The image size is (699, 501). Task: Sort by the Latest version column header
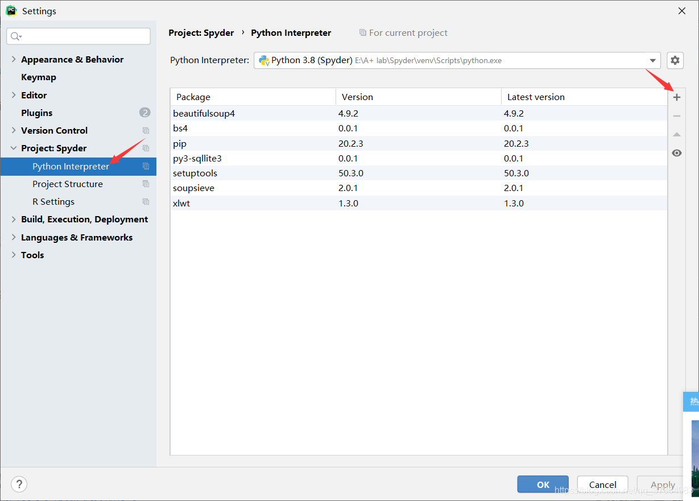(x=584, y=97)
